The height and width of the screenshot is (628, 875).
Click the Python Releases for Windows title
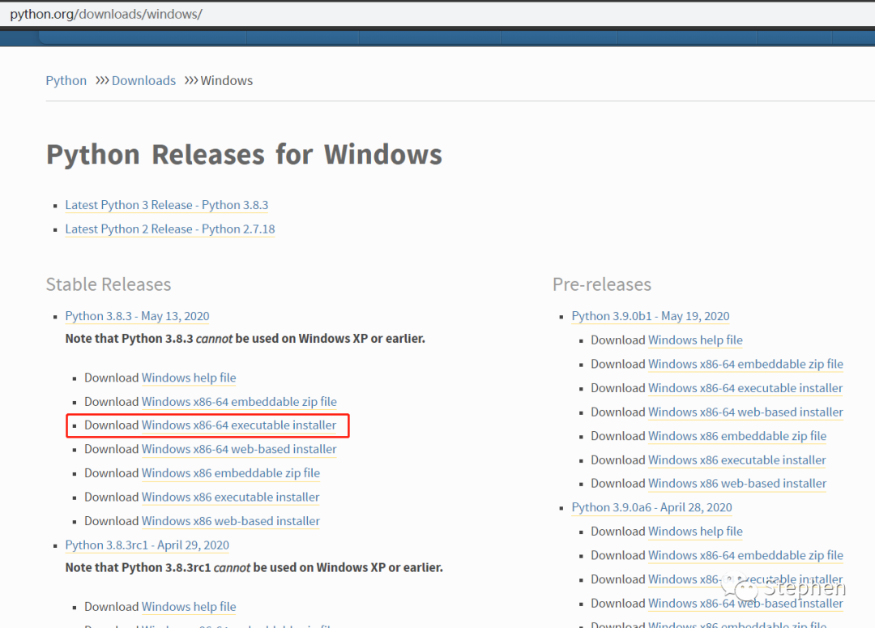(244, 155)
